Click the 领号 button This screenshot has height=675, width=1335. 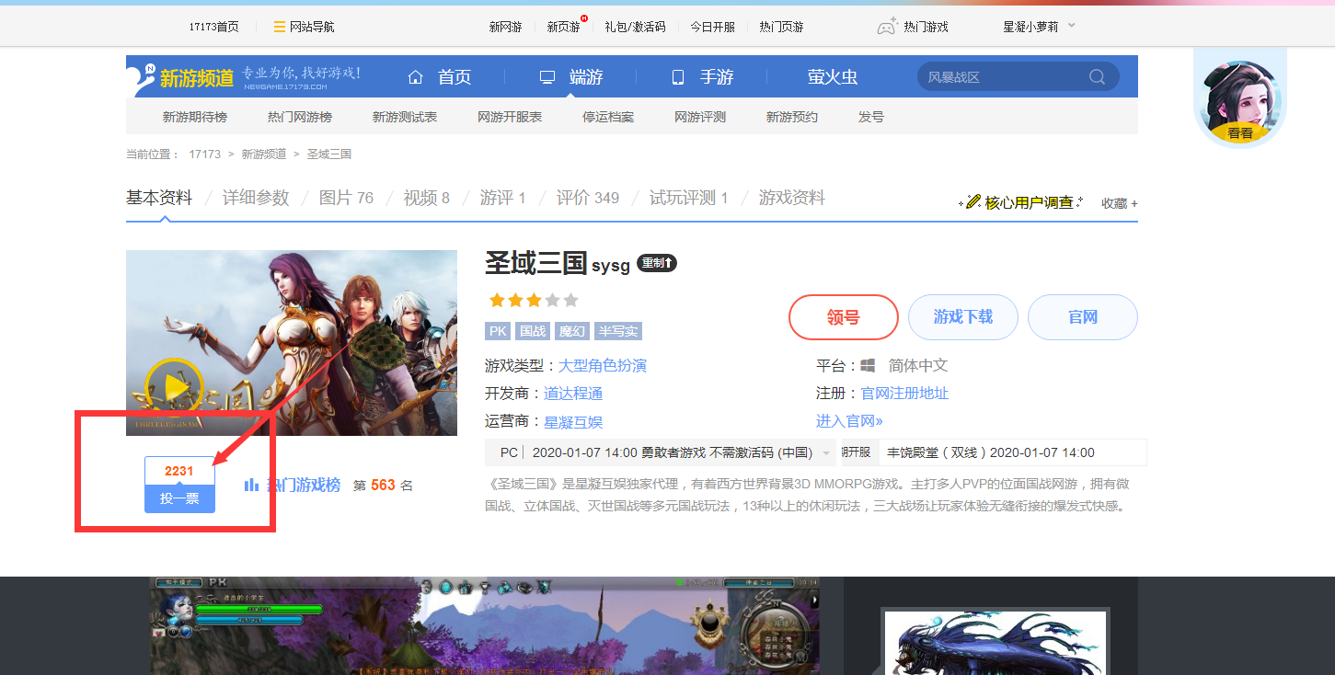843,317
